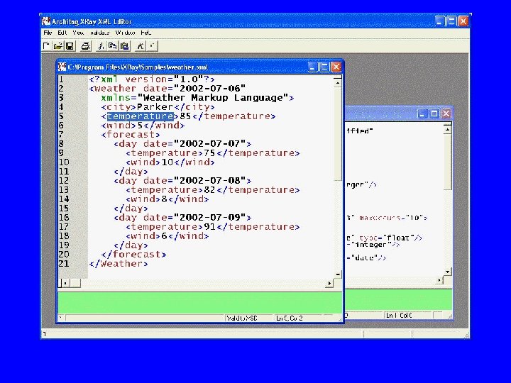Open the Edit menu
This screenshot has width=511, height=383.
pyautogui.click(x=62, y=33)
